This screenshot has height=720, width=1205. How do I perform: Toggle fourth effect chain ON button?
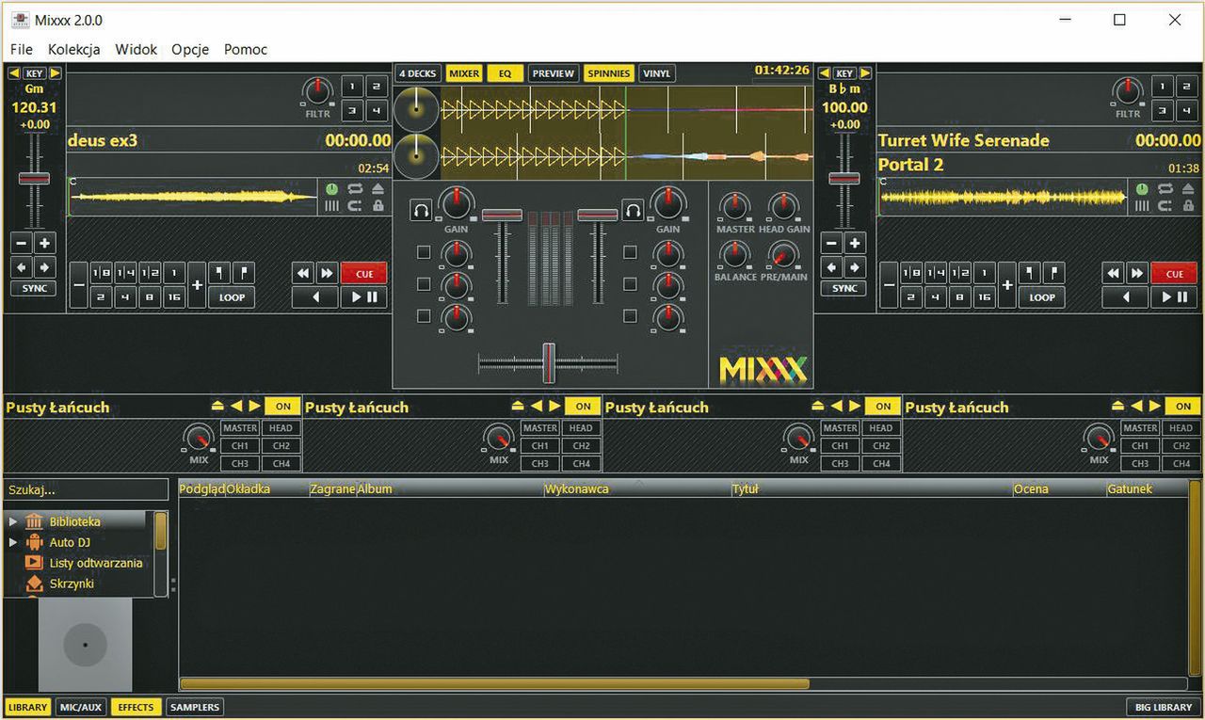point(1182,407)
